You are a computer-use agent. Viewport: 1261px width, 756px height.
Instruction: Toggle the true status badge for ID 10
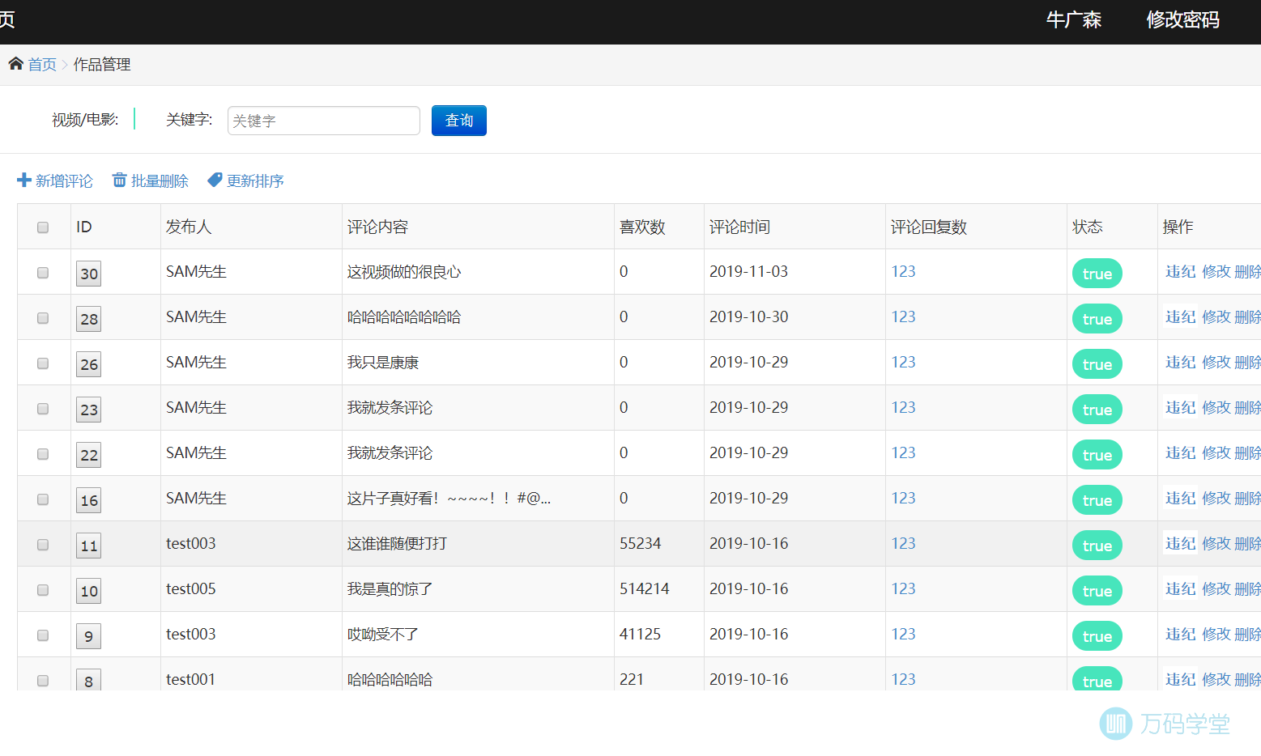pyautogui.click(x=1097, y=591)
